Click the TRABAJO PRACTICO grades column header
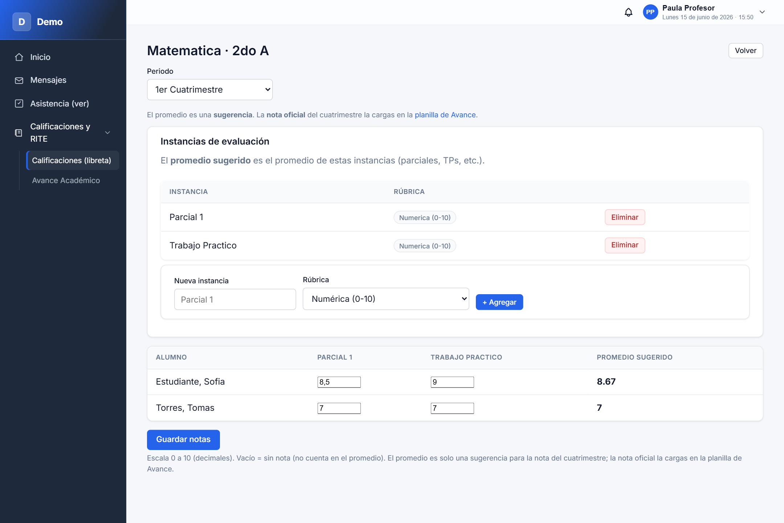The image size is (784, 523). point(466,357)
